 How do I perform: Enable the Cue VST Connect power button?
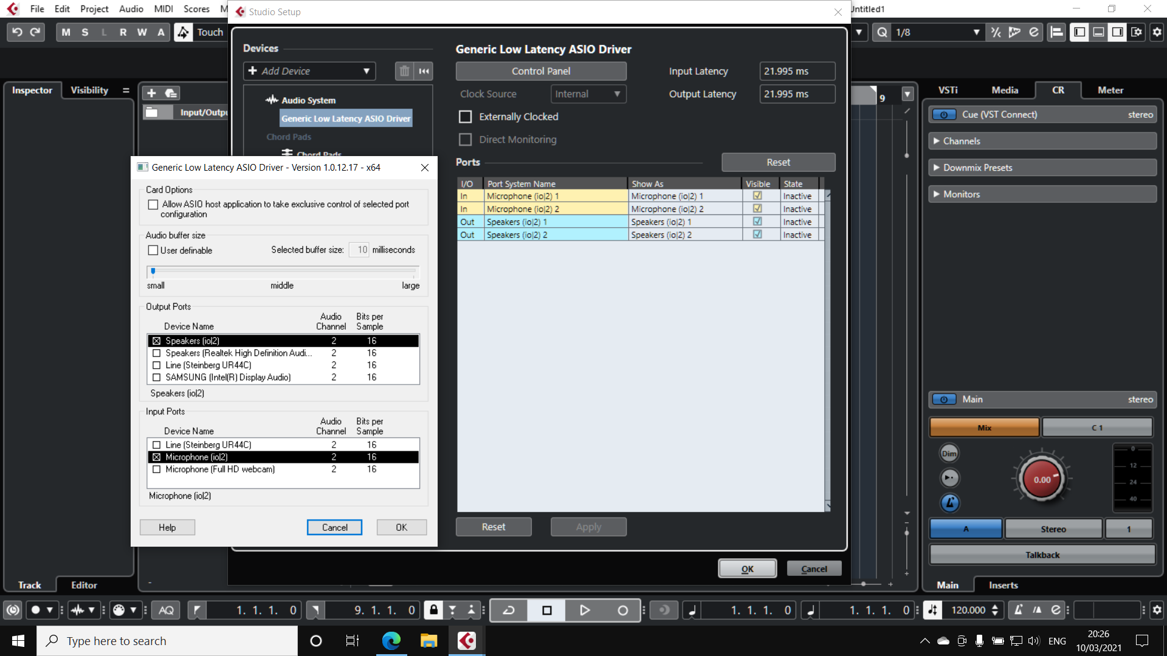coord(944,115)
